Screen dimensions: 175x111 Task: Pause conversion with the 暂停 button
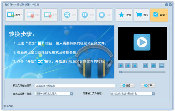pyautogui.click(x=87, y=15)
